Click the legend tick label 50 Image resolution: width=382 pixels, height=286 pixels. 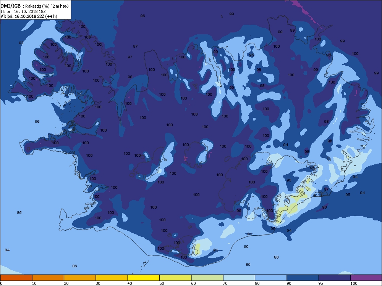pyautogui.click(x=162, y=283)
